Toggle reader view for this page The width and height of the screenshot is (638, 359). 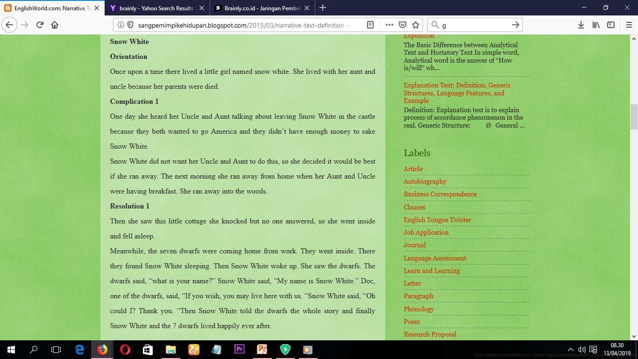pyautogui.click(x=370, y=25)
